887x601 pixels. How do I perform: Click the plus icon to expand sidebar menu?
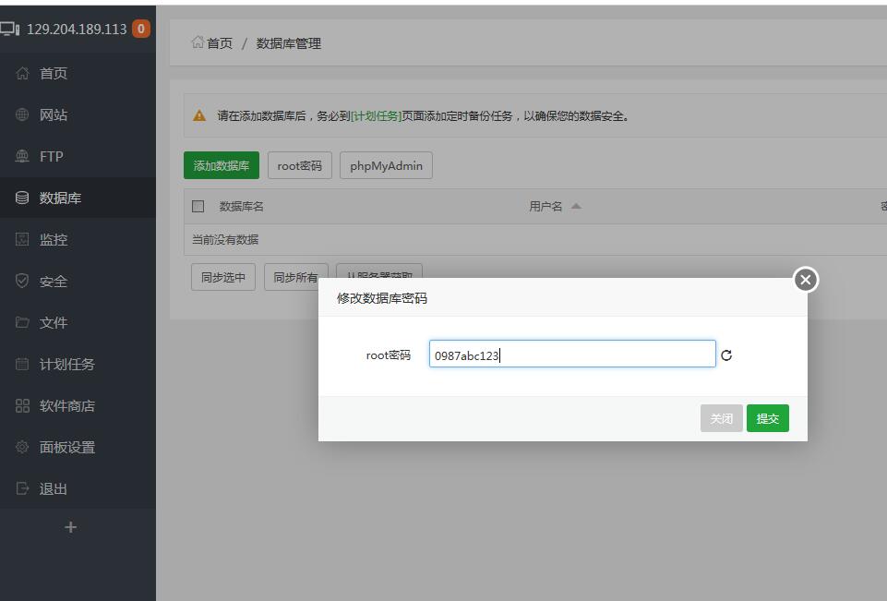click(71, 527)
